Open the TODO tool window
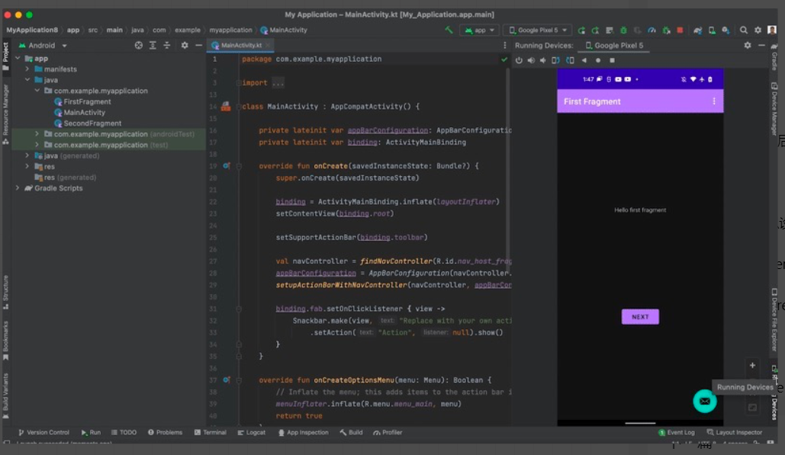785x455 pixels. (124, 432)
